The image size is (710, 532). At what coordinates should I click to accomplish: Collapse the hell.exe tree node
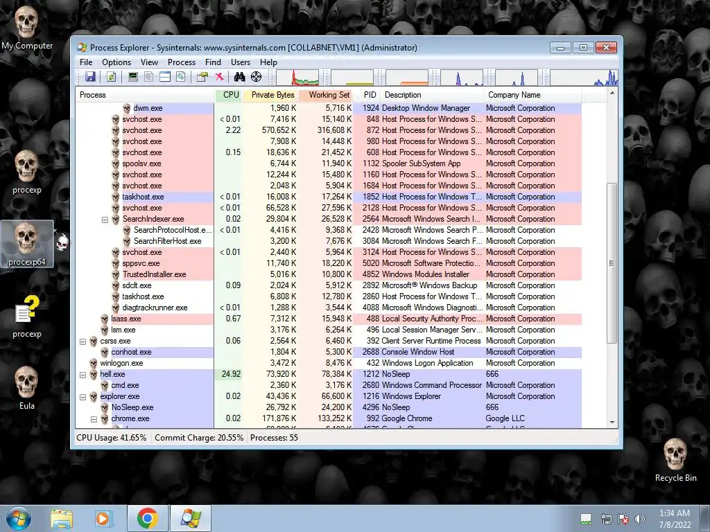pos(83,375)
